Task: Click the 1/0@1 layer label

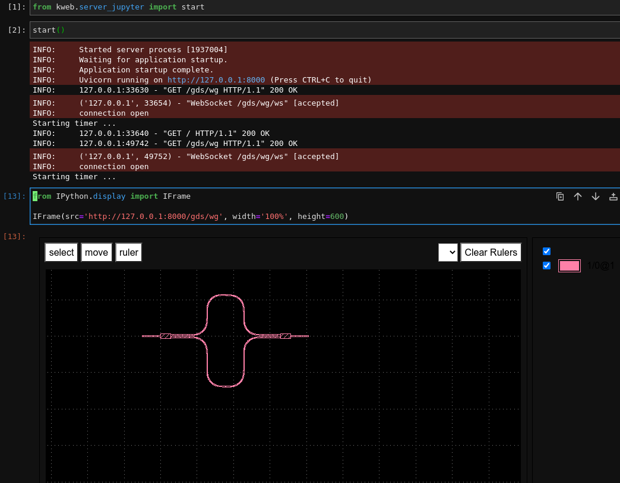Action: [600, 266]
